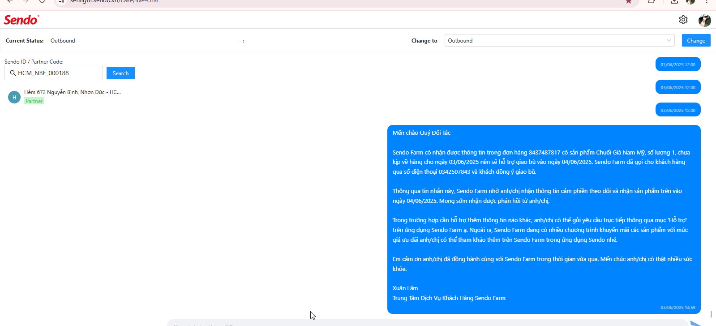Click the magnifier icon in Partner Code field
716x326 pixels.
tap(13, 73)
